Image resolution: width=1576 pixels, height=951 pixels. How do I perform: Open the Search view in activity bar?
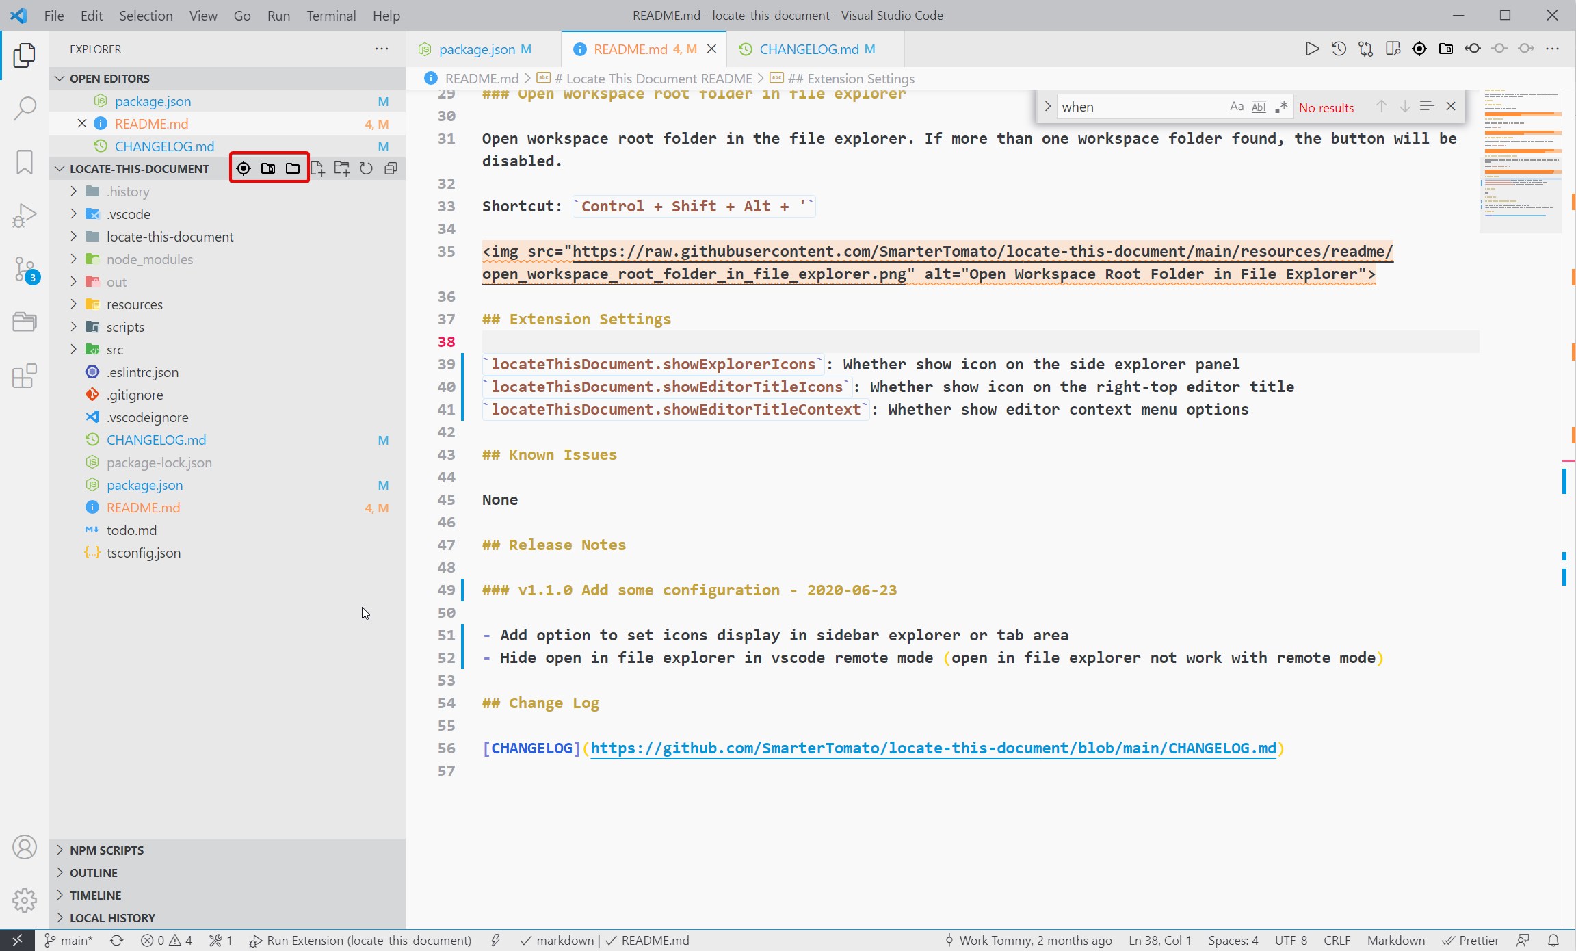[x=25, y=107]
